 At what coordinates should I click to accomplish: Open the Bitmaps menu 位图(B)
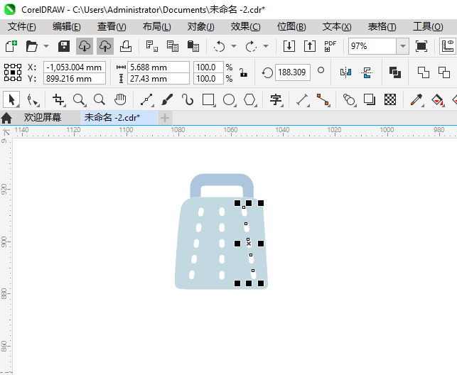pyautogui.click(x=291, y=27)
